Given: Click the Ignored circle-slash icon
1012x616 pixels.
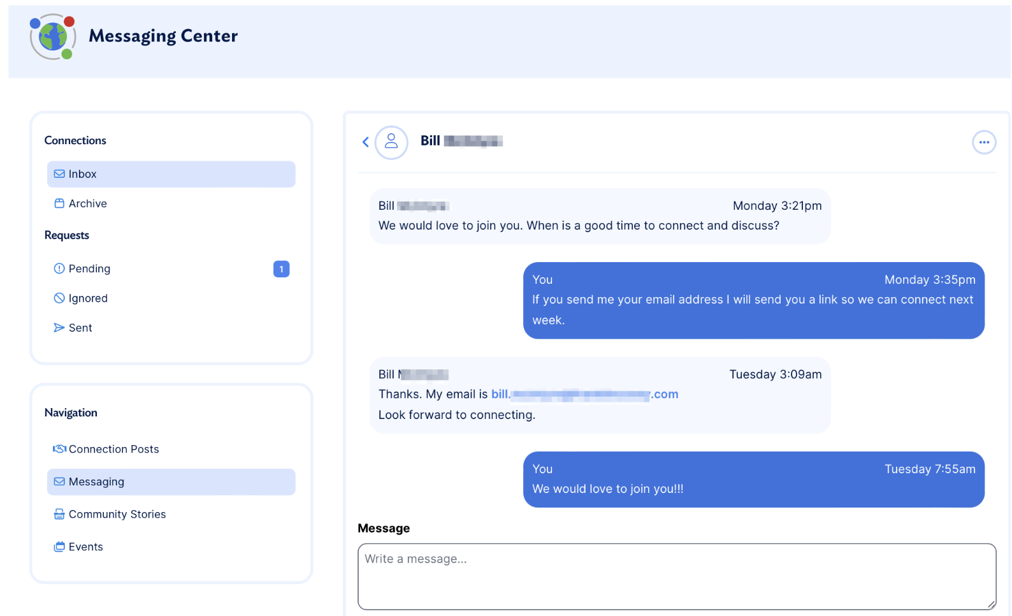Looking at the screenshot, I should (59, 298).
